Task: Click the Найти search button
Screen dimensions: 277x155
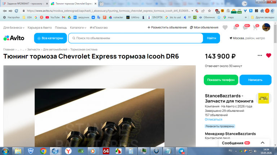Action: [x=211, y=38]
